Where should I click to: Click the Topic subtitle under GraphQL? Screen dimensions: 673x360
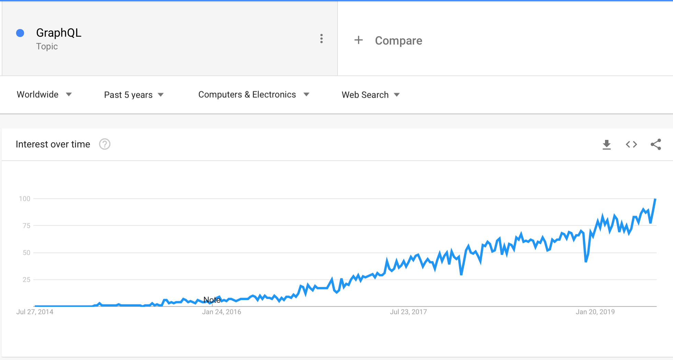tap(47, 46)
